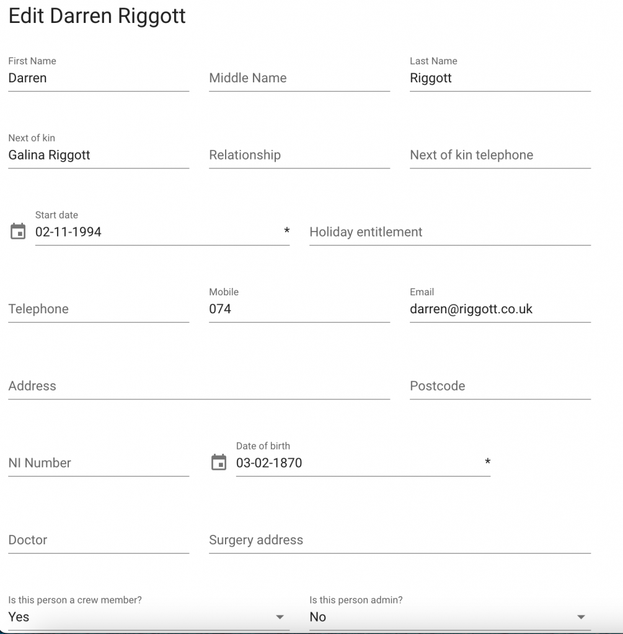Focus the Next of kin telephone field

click(x=500, y=155)
